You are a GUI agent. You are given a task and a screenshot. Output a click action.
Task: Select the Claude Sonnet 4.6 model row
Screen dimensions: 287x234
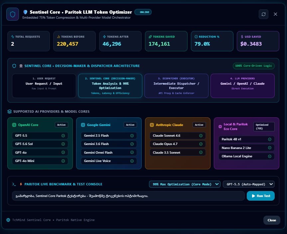coord(178,136)
